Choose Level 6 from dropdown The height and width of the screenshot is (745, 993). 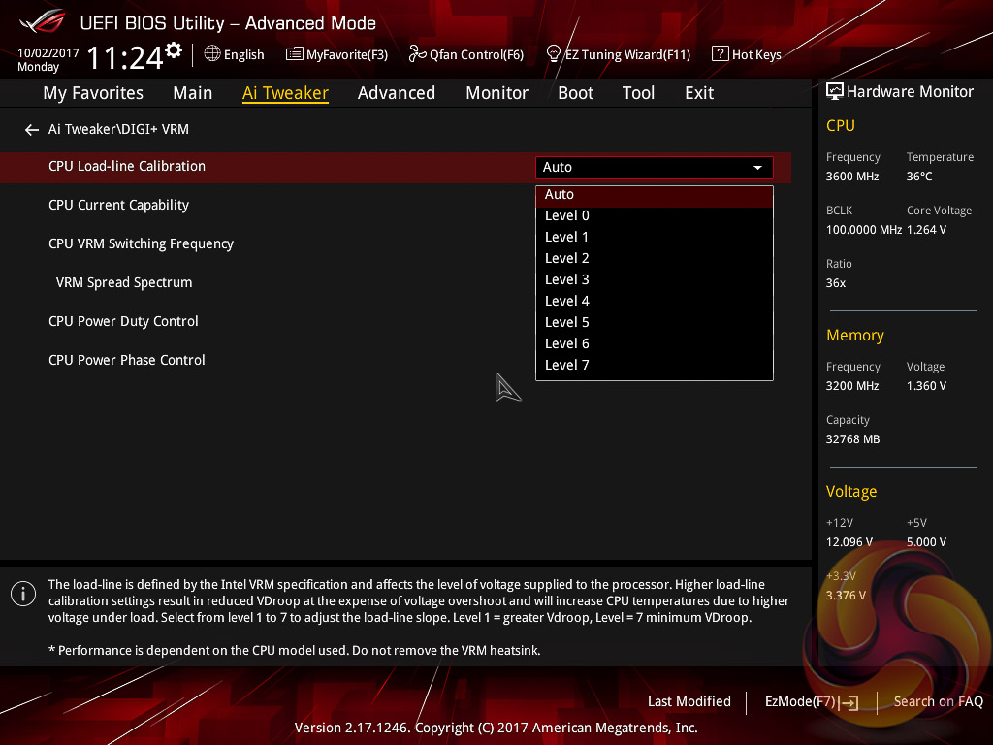pyautogui.click(x=655, y=344)
